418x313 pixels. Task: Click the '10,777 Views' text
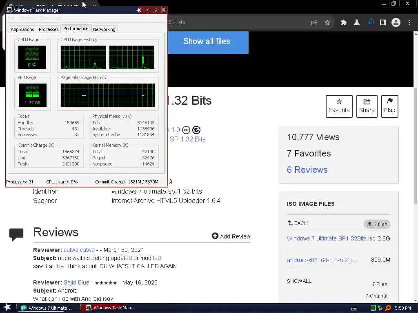(x=313, y=137)
